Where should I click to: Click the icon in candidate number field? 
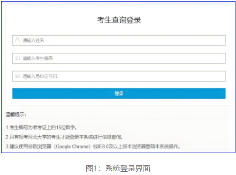17,58
